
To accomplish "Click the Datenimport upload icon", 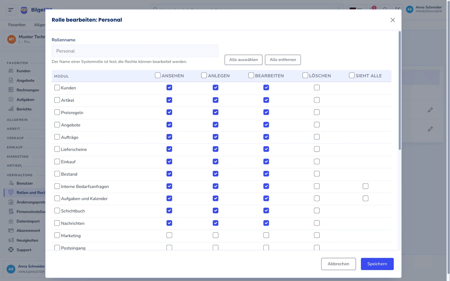I will click(11, 221).
